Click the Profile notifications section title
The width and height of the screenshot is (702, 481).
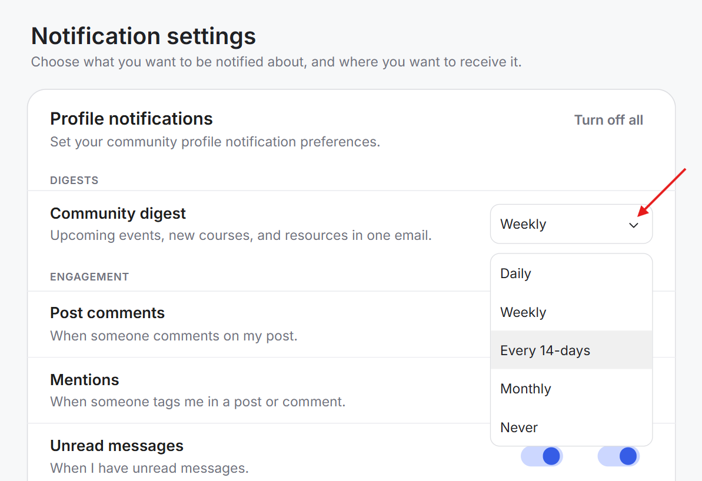point(131,119)
